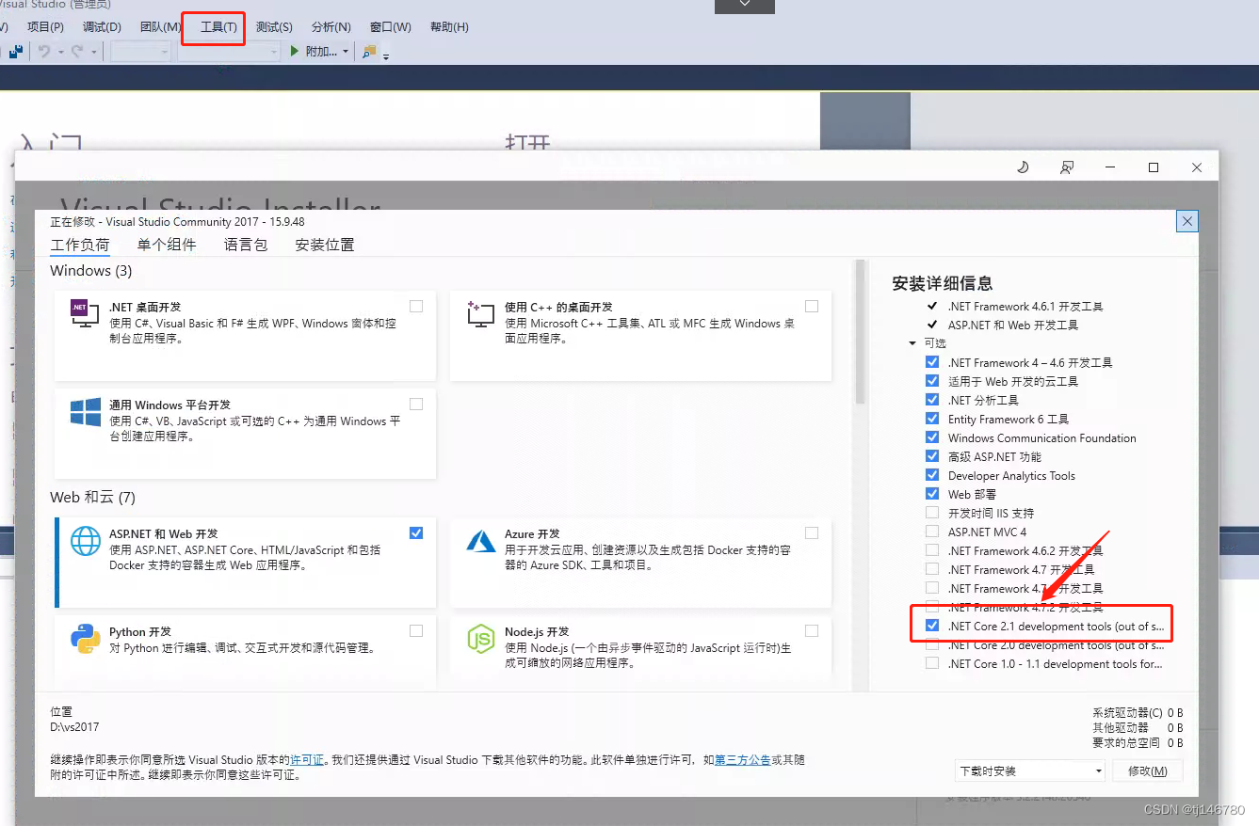Click the workloads list vertical scrollbar
1259x826 pixels.
(x=860, y=332)
